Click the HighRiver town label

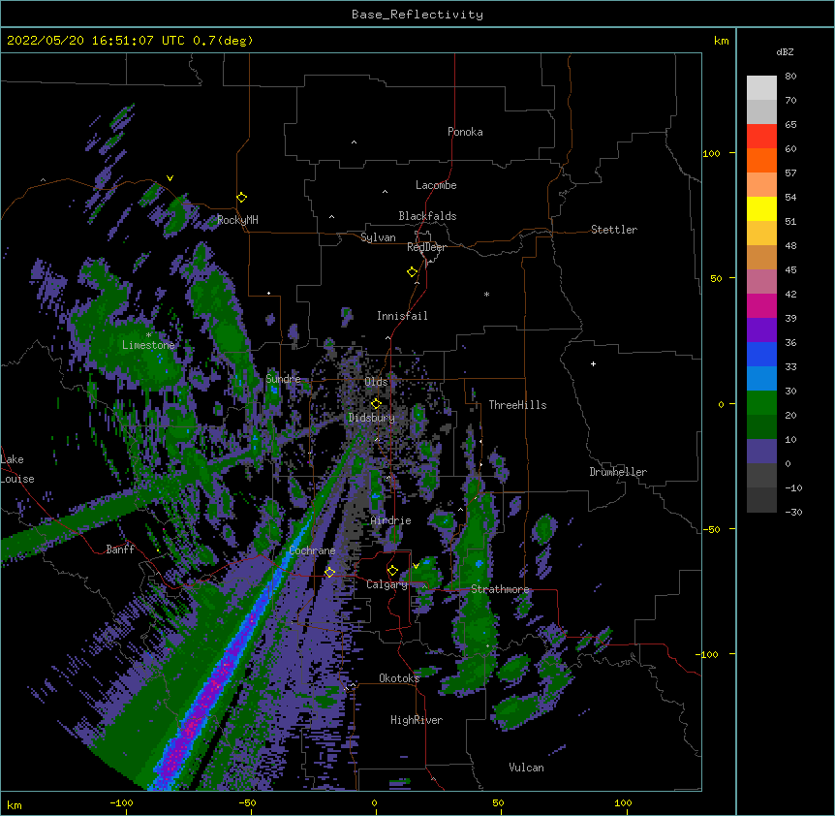(x=417, y=720)
